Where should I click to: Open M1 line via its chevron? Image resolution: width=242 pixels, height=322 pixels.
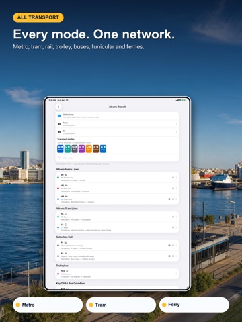click(x=177, y=178)
